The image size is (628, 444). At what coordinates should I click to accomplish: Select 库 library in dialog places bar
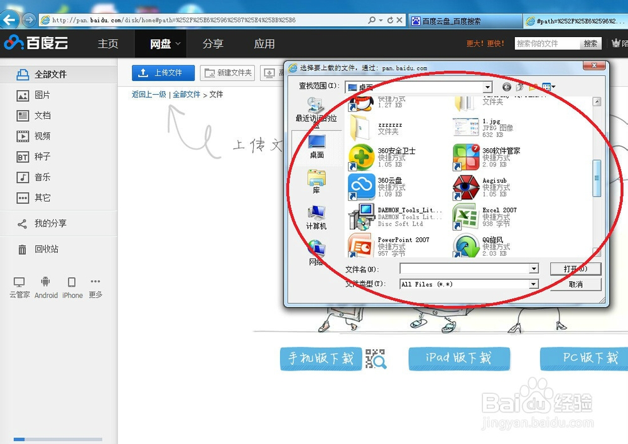point(317,182)
